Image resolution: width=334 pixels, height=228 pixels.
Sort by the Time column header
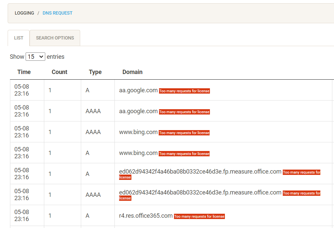coord(24,72)
